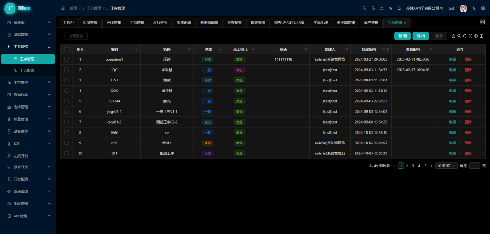Click the search icon in 编码 column header
Image resolution: width=490 pixels, height=234 pixels.
point(137,49)
